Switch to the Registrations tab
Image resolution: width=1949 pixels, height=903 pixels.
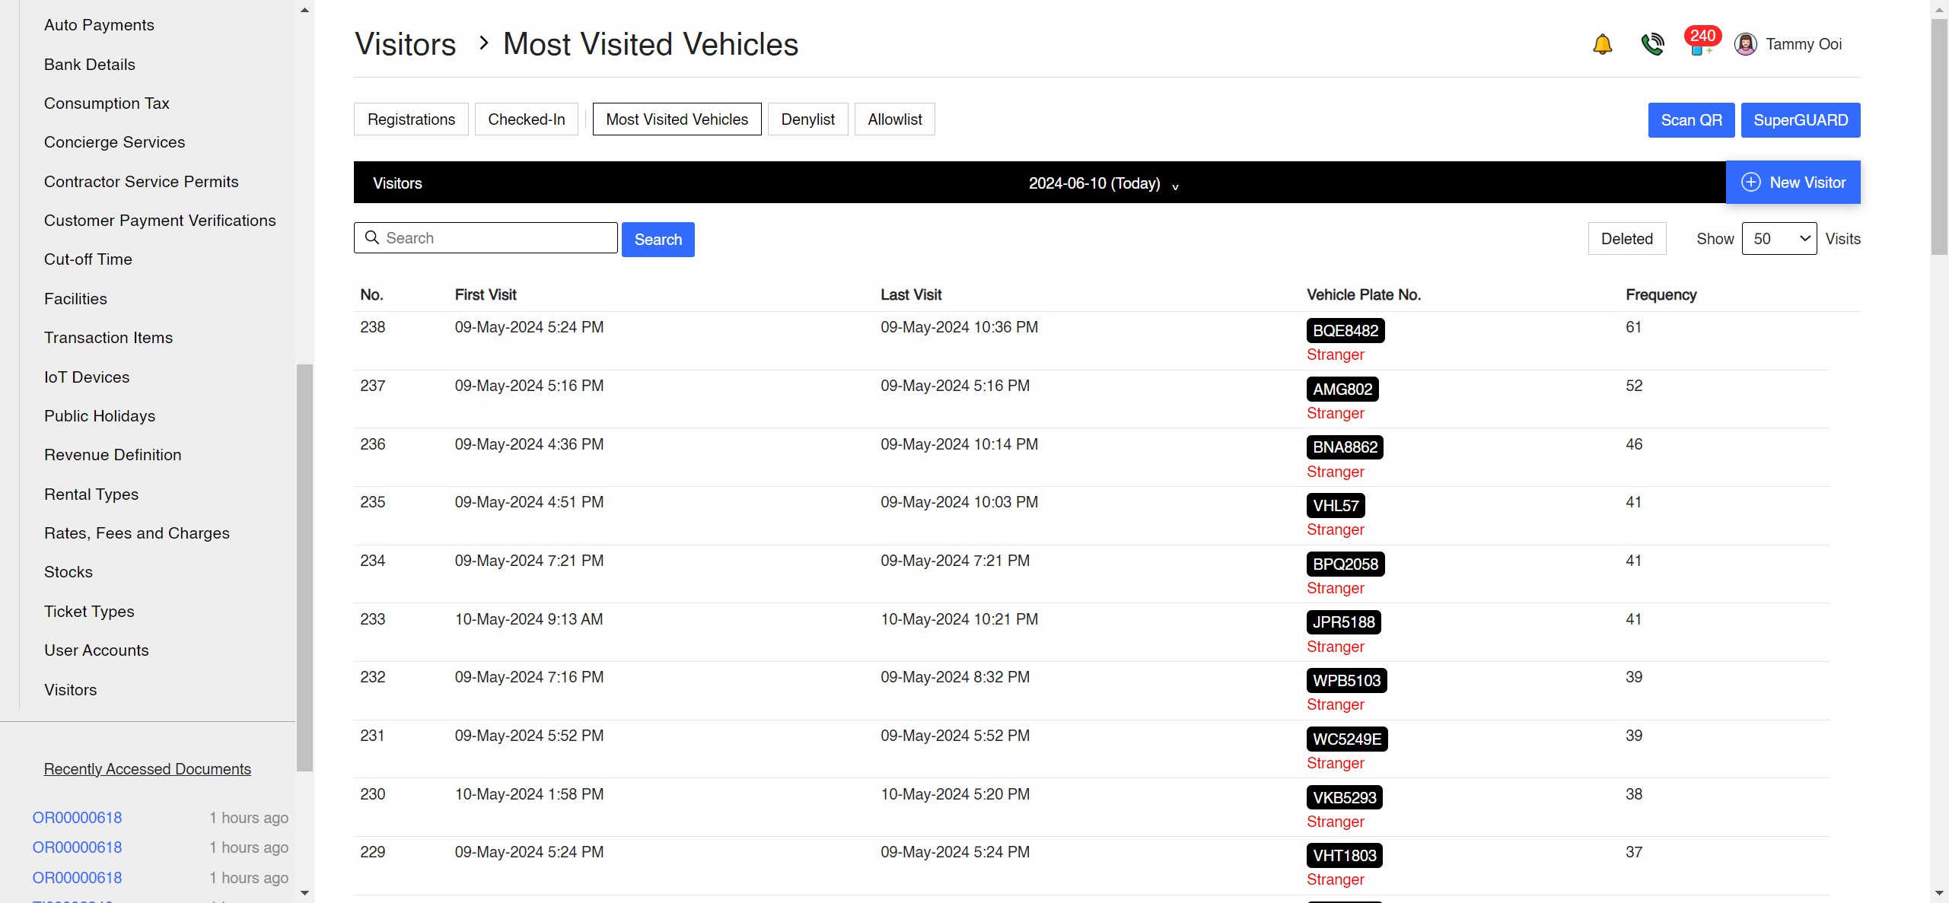[x=410, y=119]
